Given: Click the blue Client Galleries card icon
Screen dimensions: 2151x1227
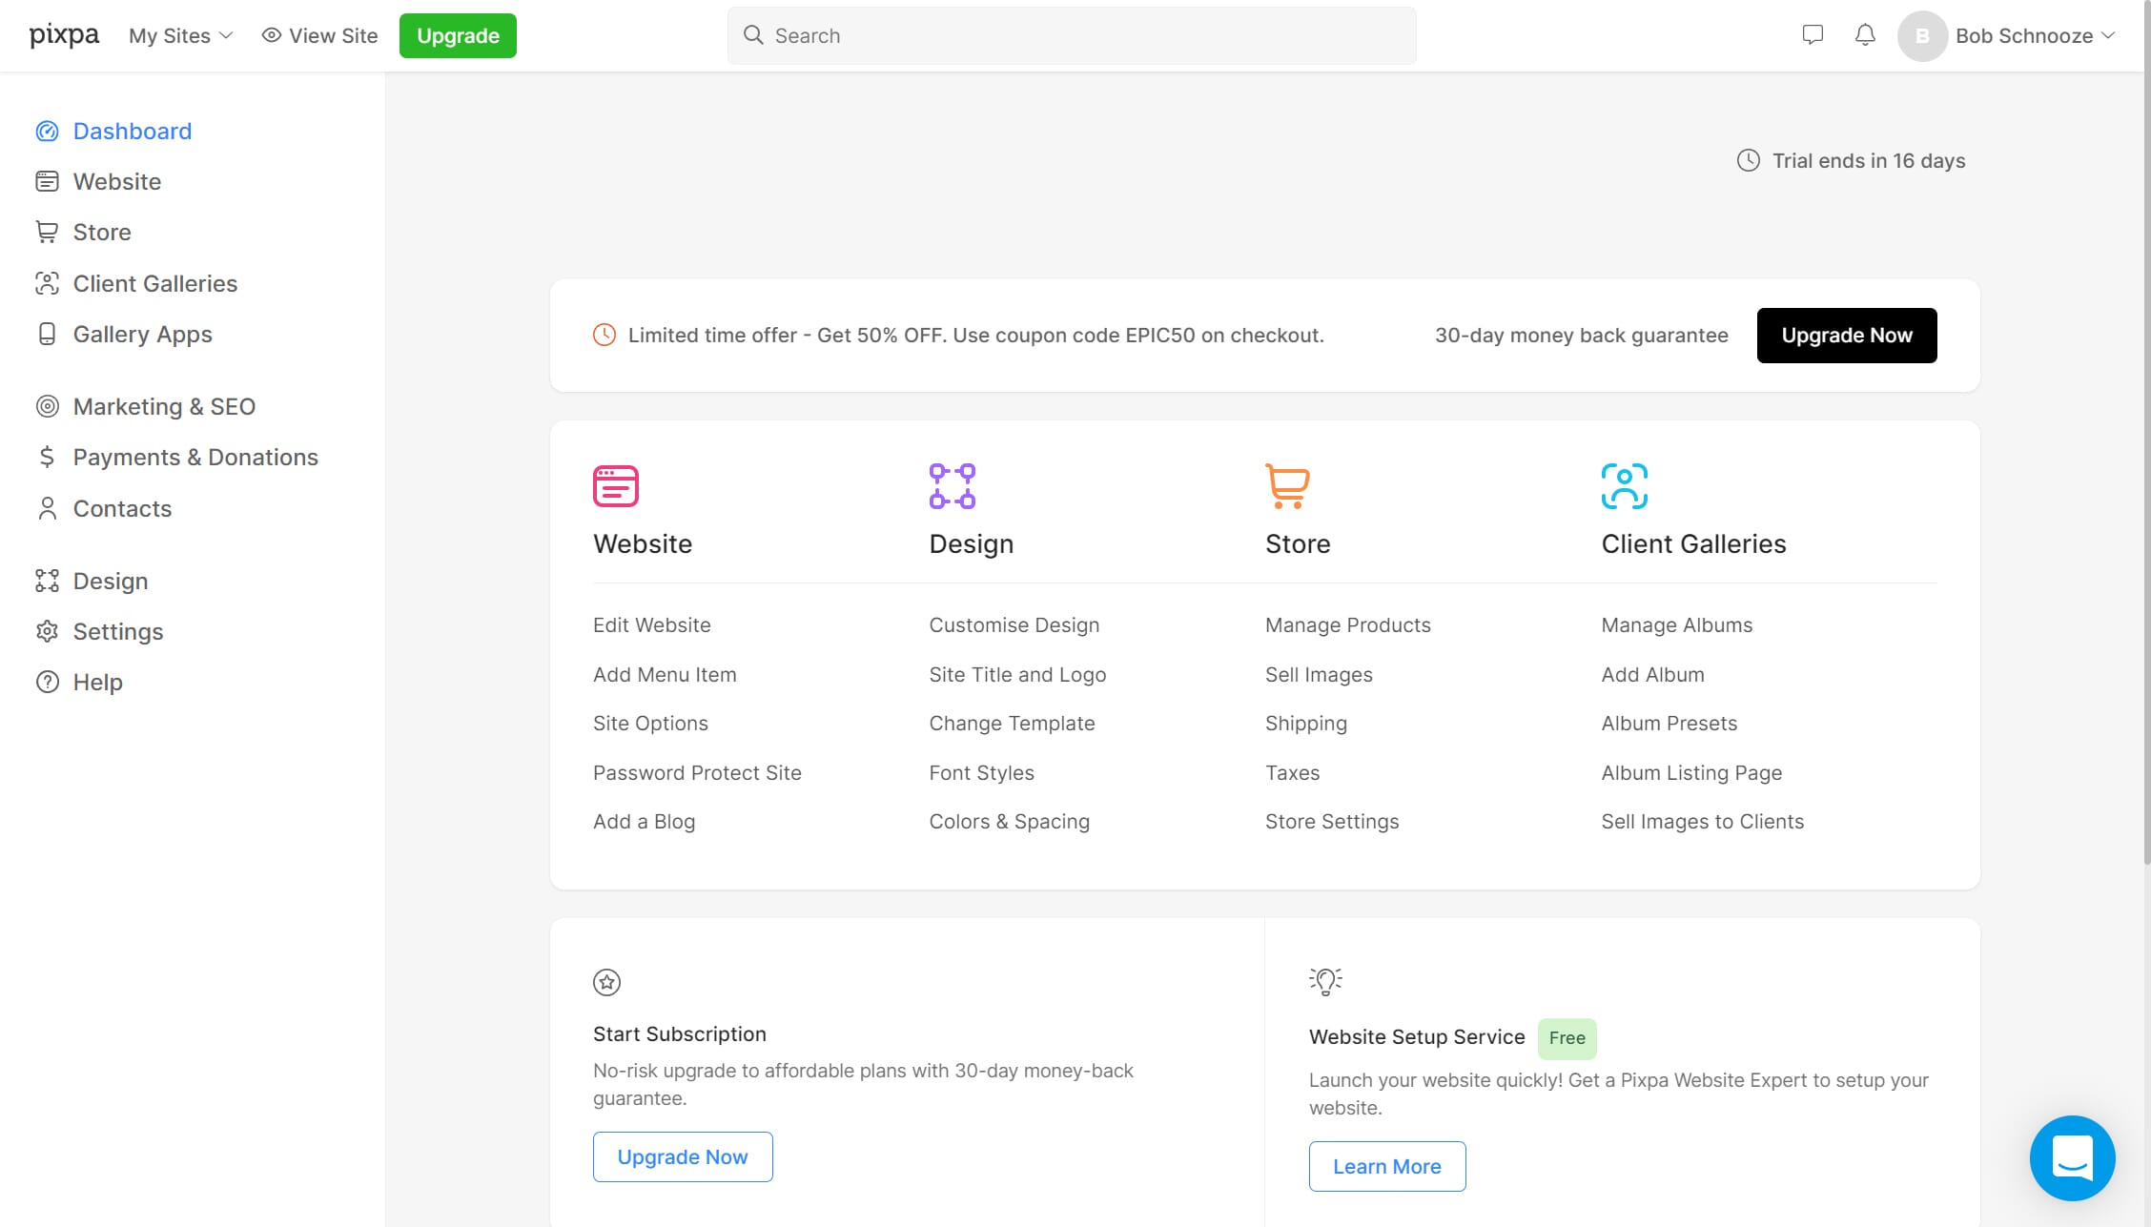Looking at the screenshot, I should (x=1625, y=486).
